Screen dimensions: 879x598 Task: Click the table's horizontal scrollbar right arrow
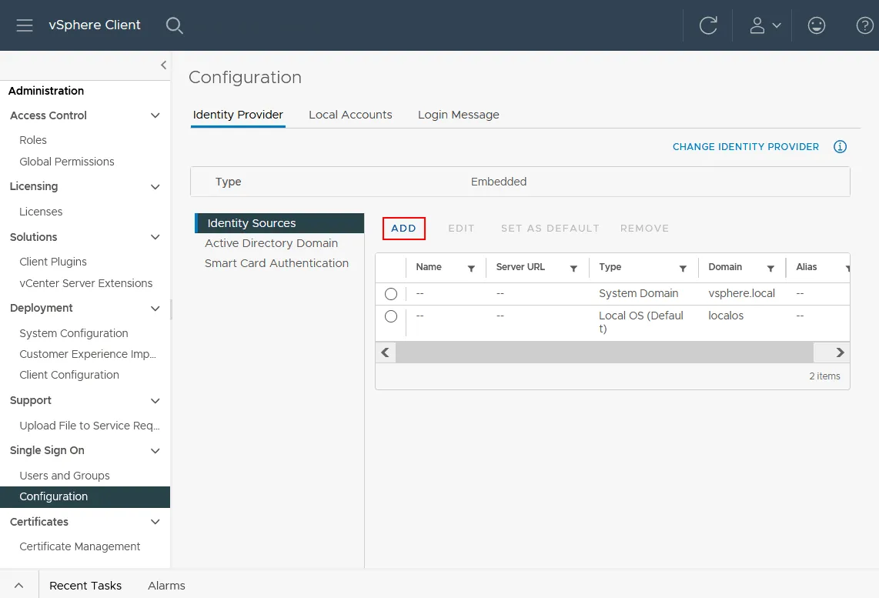point(840,352)
